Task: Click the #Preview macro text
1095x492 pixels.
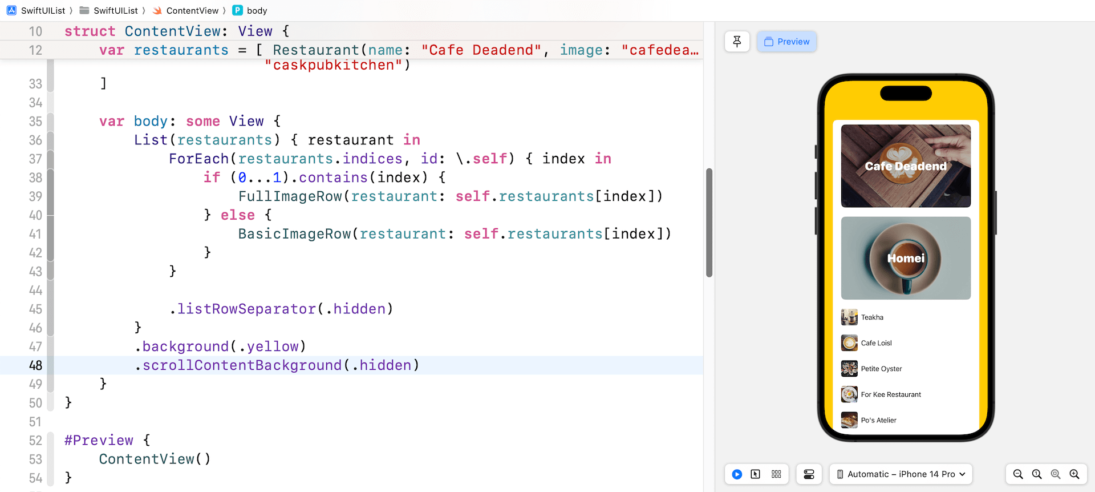Action: [x=99, y=440]
